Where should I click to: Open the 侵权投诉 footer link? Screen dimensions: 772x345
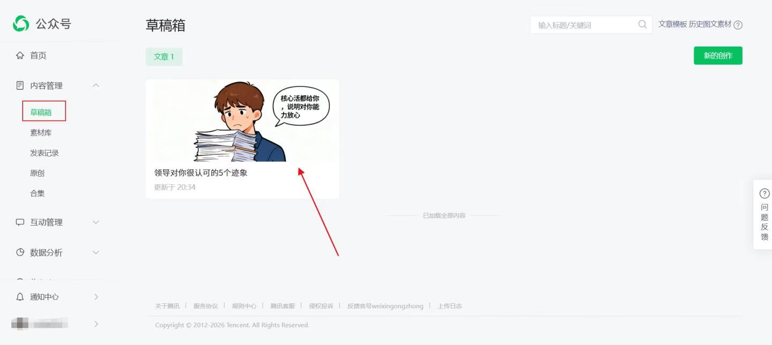coord(321,306)
